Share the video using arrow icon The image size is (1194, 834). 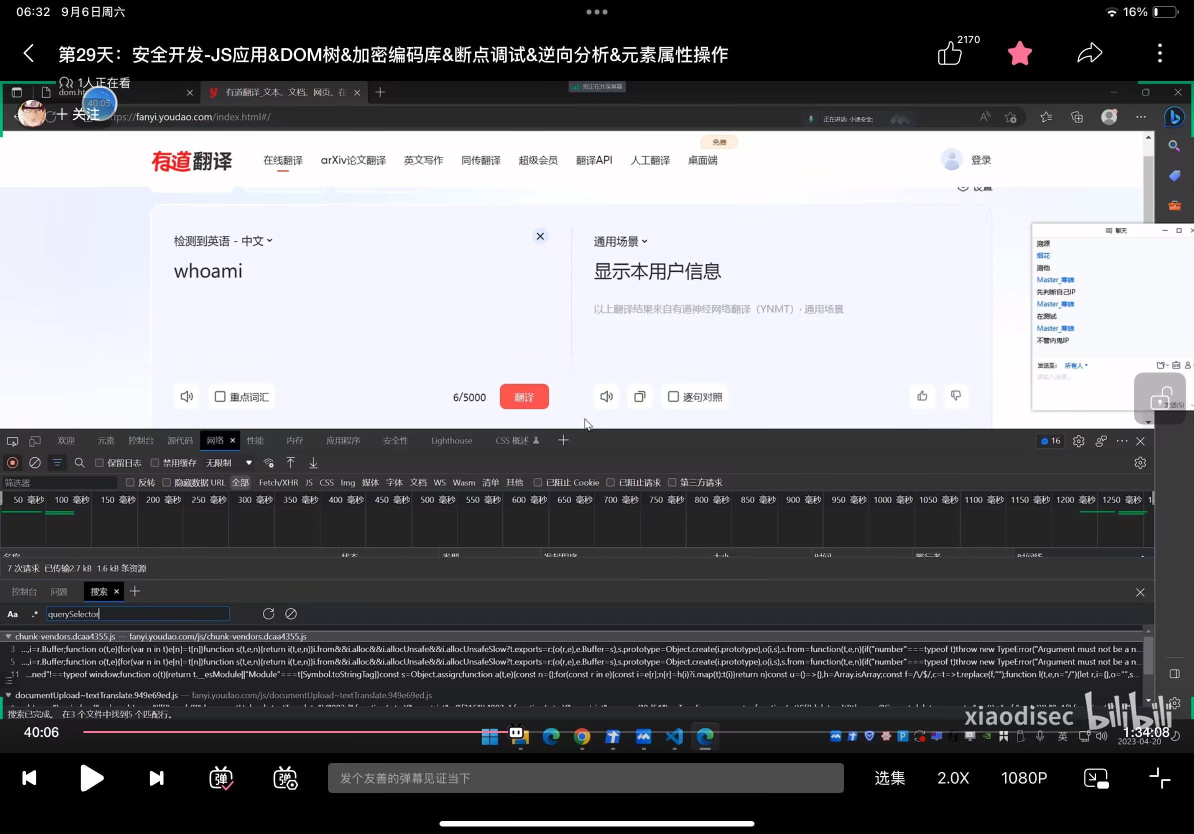pos(1089,53)
